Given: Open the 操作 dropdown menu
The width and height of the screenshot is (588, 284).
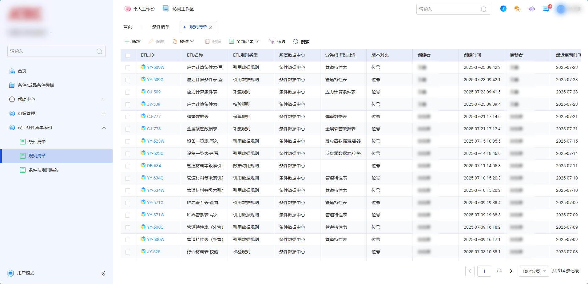Looking at the screenshot, I should (183, 41).
